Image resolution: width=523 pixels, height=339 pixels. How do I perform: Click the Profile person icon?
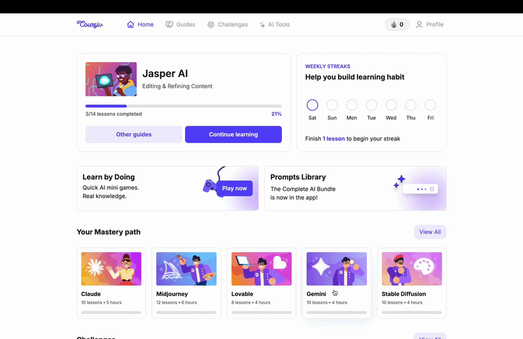[419, 24]
